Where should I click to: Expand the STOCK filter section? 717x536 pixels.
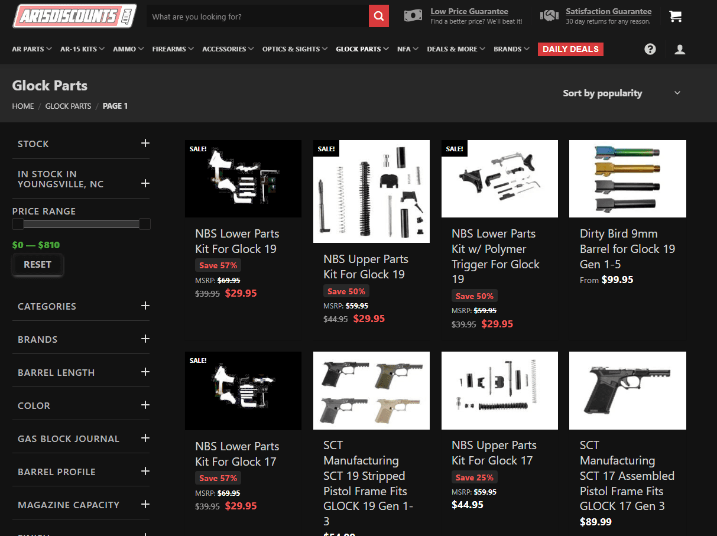[x=145, y=144]
